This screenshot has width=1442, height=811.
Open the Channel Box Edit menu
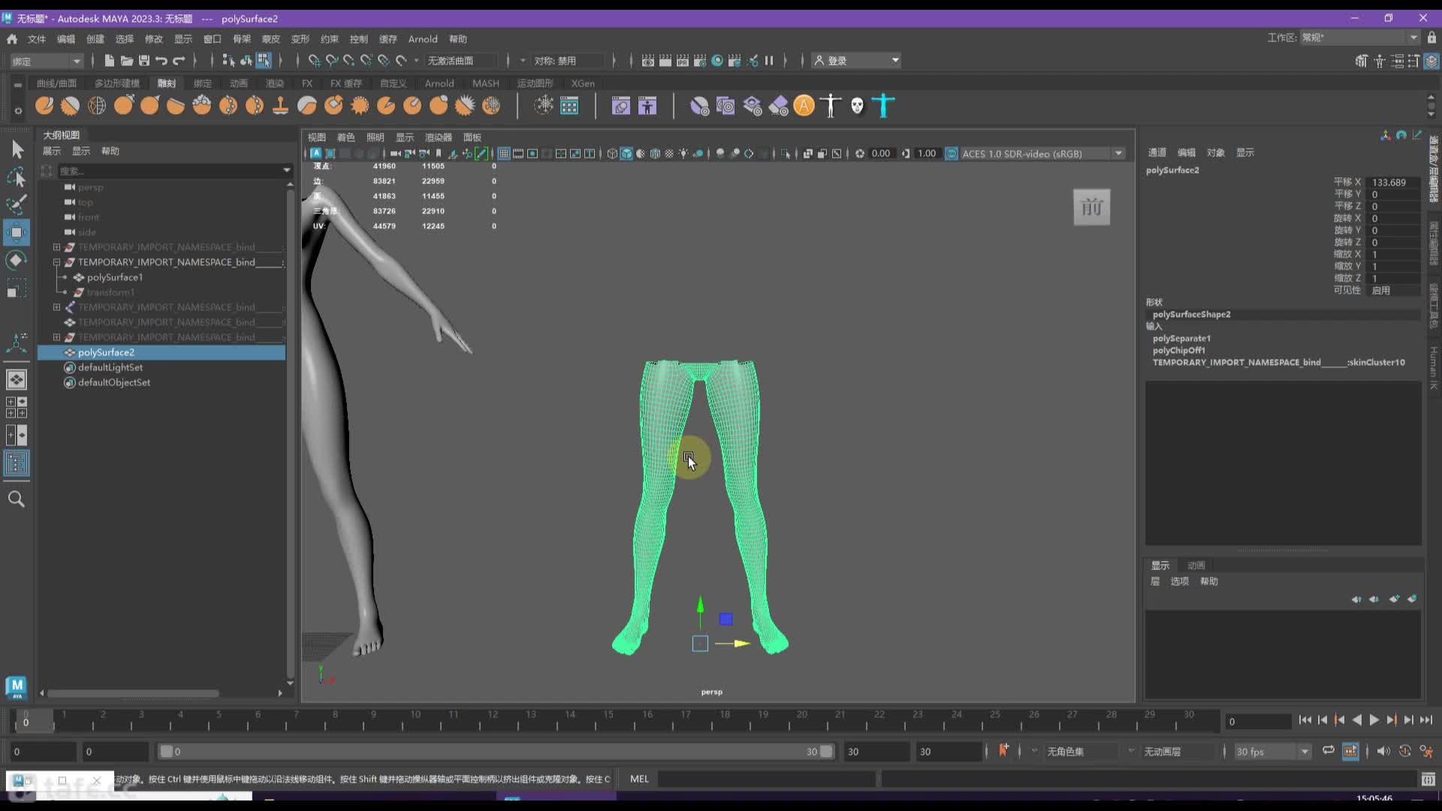click(1186, 152)
